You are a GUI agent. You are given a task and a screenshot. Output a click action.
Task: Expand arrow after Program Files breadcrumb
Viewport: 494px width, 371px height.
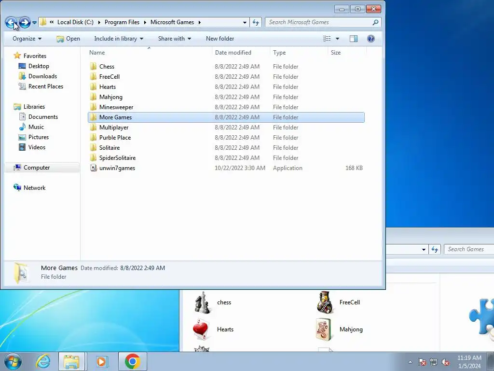(x=145, y=22)
